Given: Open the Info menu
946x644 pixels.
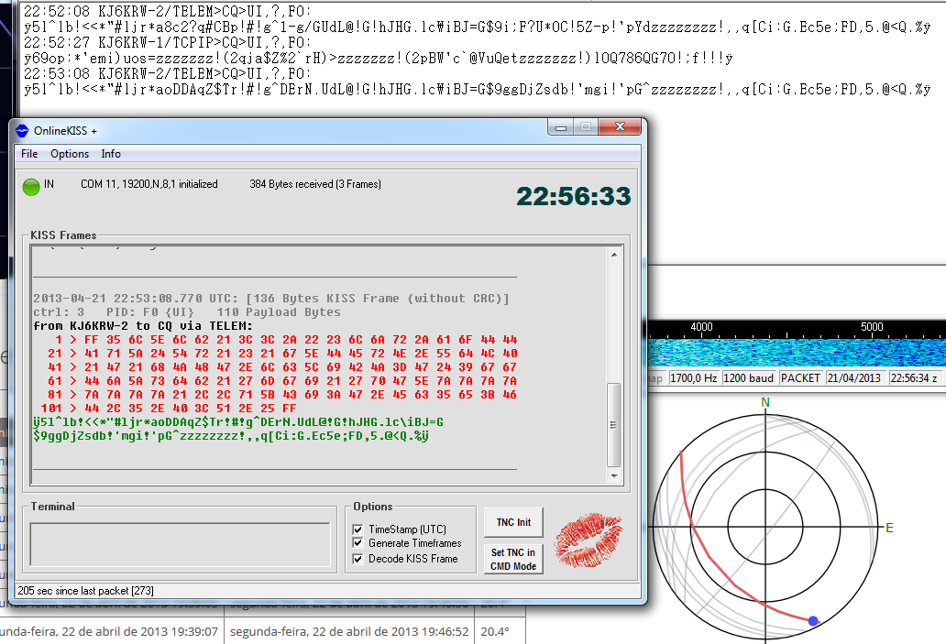Looking at the screenshot, I should tap(111, 154).
